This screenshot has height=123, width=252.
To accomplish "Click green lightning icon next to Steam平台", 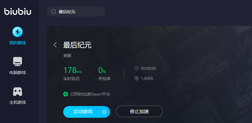I will point(66,94).
